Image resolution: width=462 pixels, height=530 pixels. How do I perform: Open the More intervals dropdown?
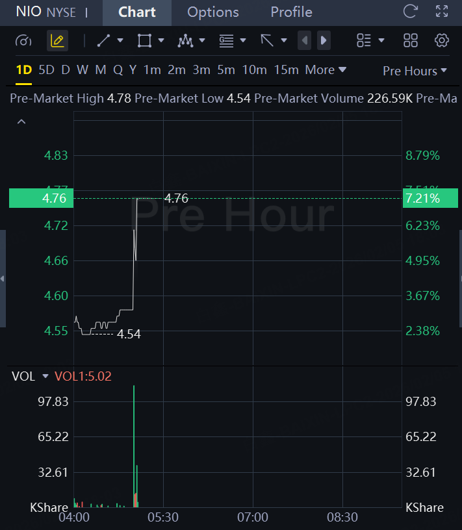click(326, 70)
